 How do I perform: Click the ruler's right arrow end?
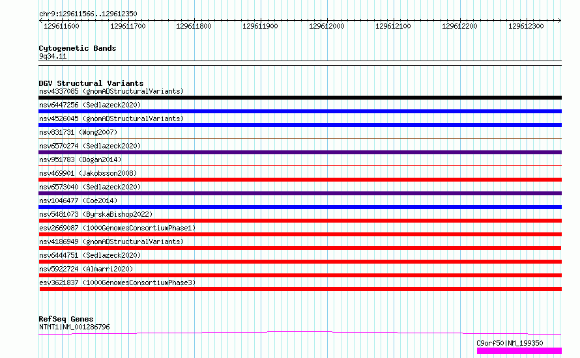click(x=560, y=20)
